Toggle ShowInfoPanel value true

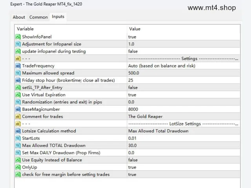[132, 37]
